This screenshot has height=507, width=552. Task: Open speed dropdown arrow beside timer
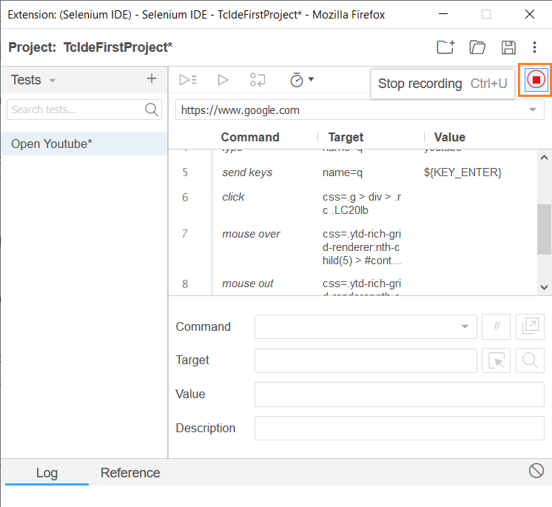click(311, 79)
